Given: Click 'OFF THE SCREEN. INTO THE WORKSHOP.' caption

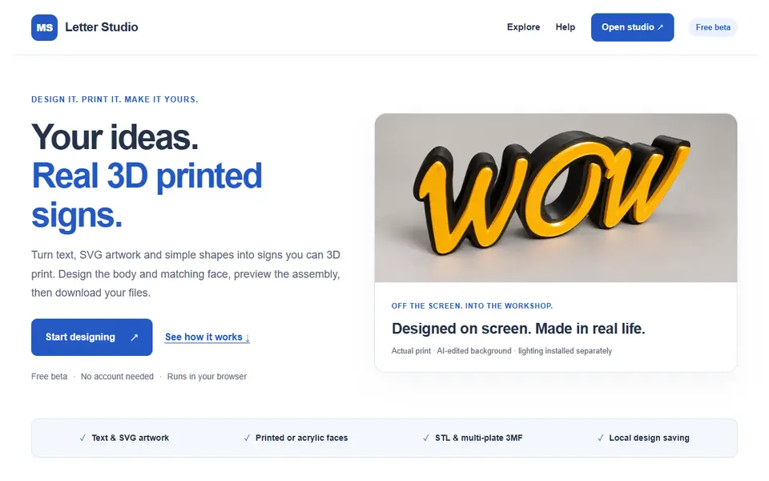Looking at the screenshot, I should click(472, 305).
